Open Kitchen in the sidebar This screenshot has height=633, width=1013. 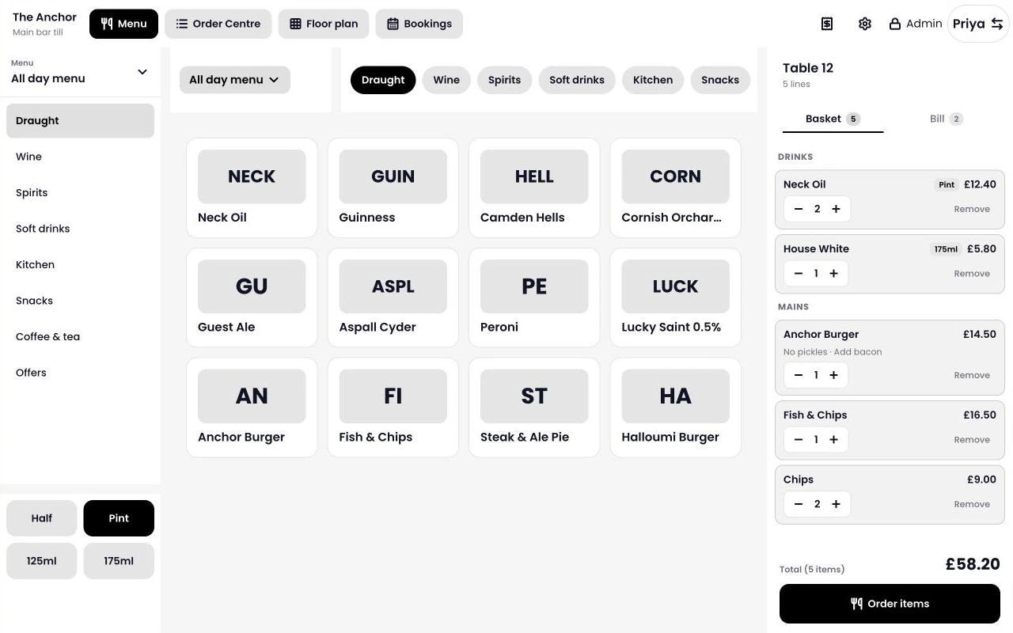coord(80,265)
